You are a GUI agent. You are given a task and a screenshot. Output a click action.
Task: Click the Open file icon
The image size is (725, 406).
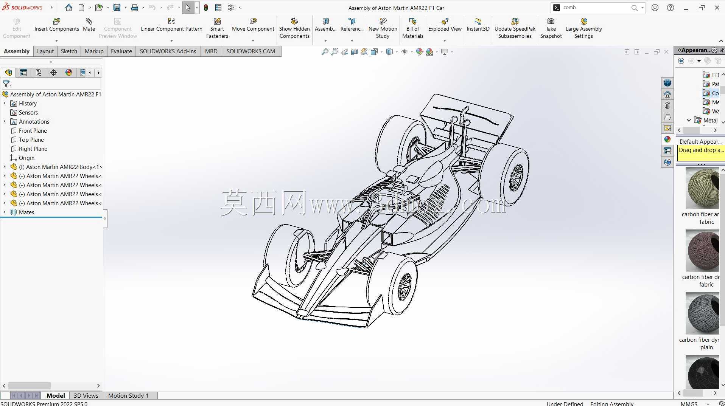[99, 8]
